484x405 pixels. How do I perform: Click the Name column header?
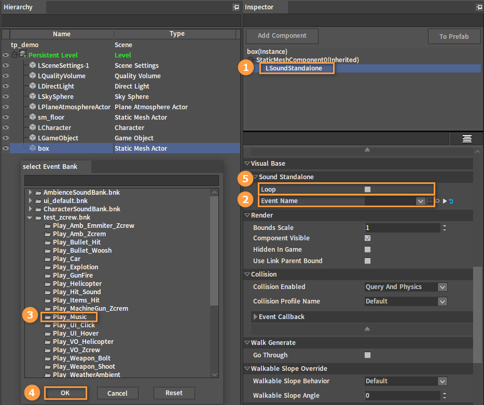tap(61, 34)
